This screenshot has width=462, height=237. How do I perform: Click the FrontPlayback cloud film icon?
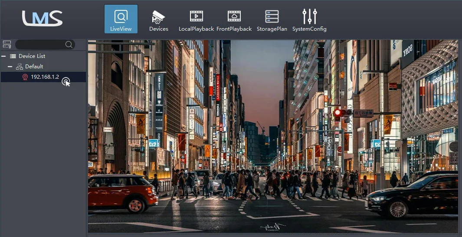click(x=234, y=16)
